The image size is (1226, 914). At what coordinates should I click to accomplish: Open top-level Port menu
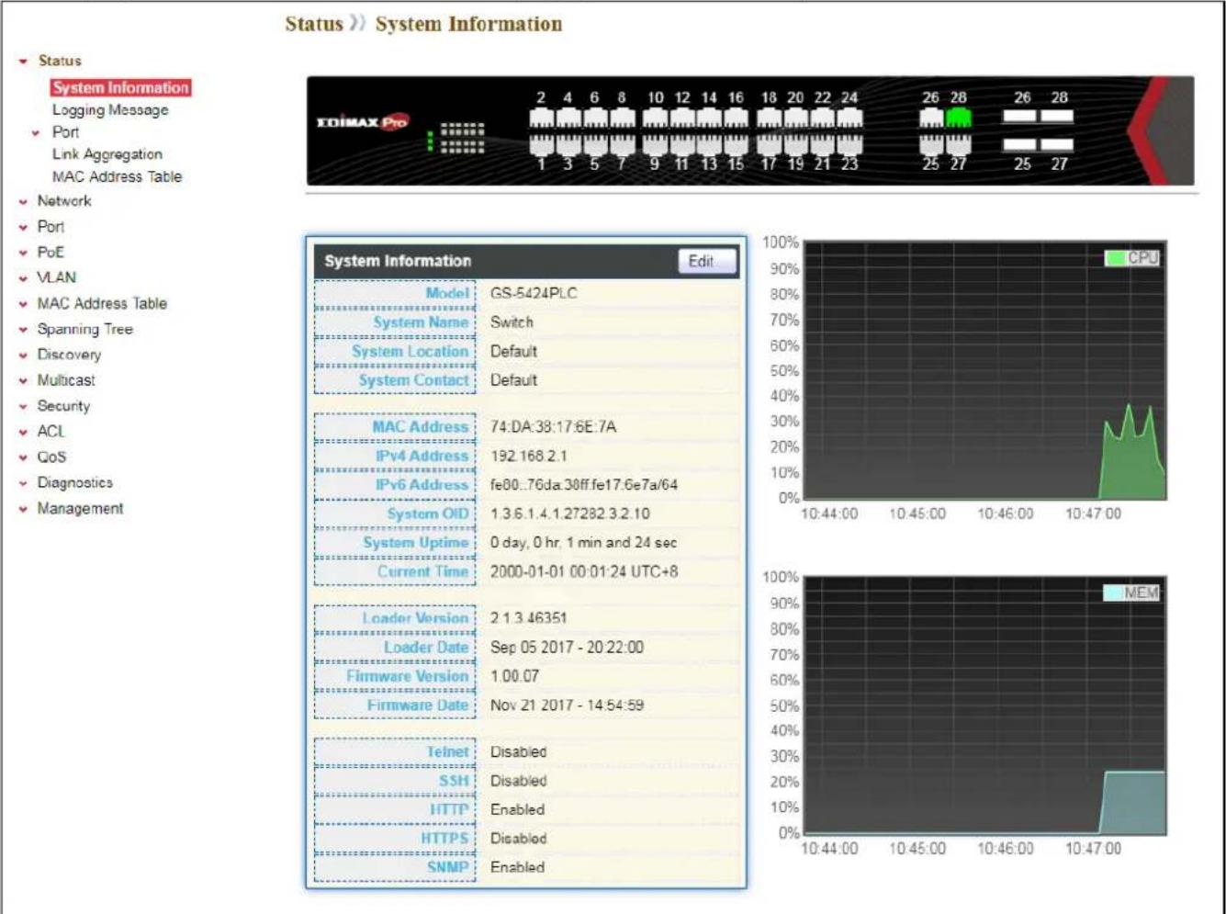pyautogui.click(x=51, y=227)
